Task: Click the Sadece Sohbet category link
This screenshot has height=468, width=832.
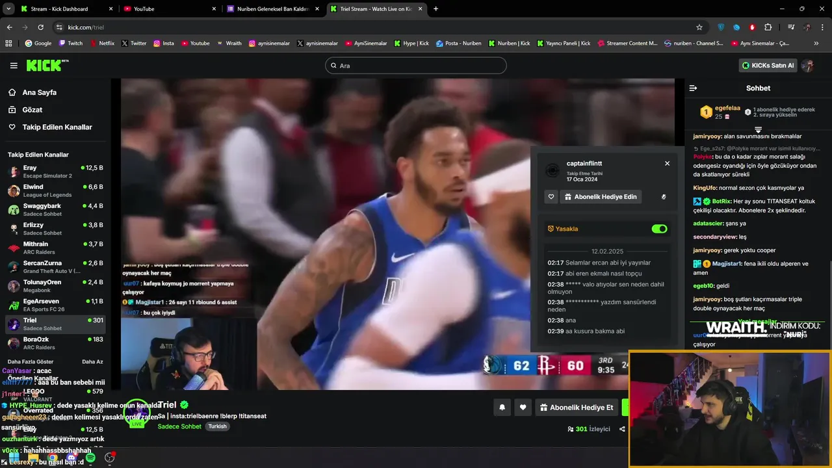Action: (x=179, y=426)
